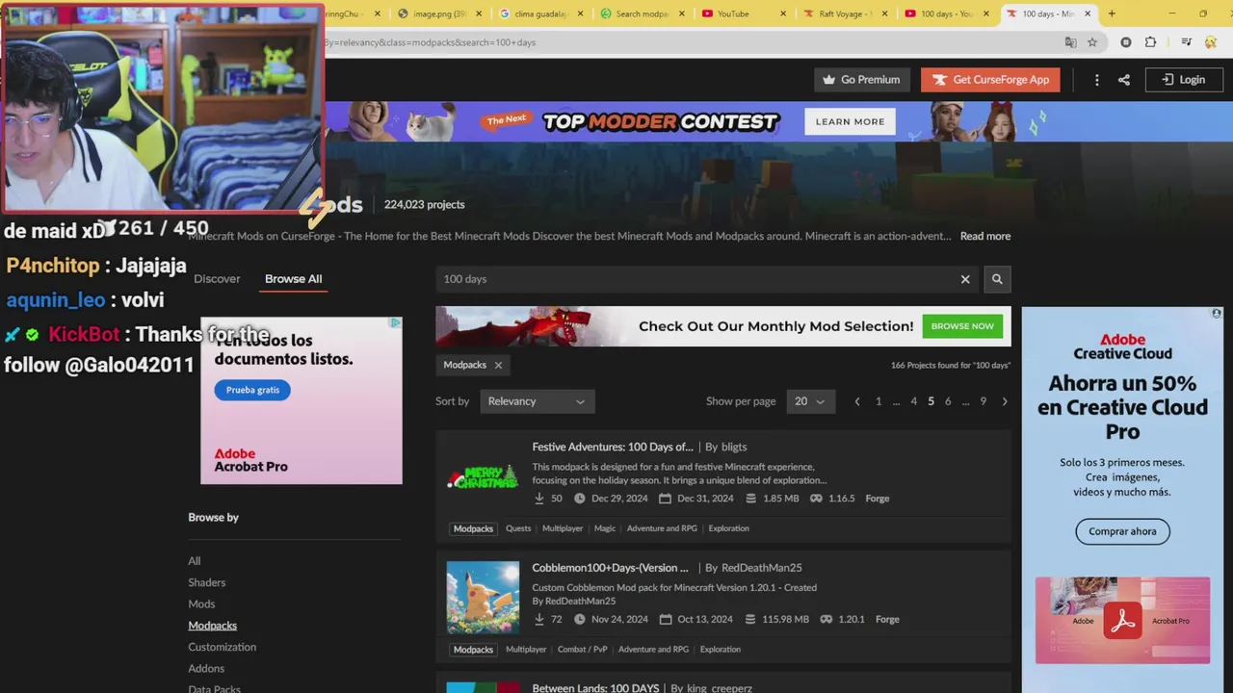Open the clima guadalajara tab
This screenshot has width=1233, height=693.
tap(540, 13)
